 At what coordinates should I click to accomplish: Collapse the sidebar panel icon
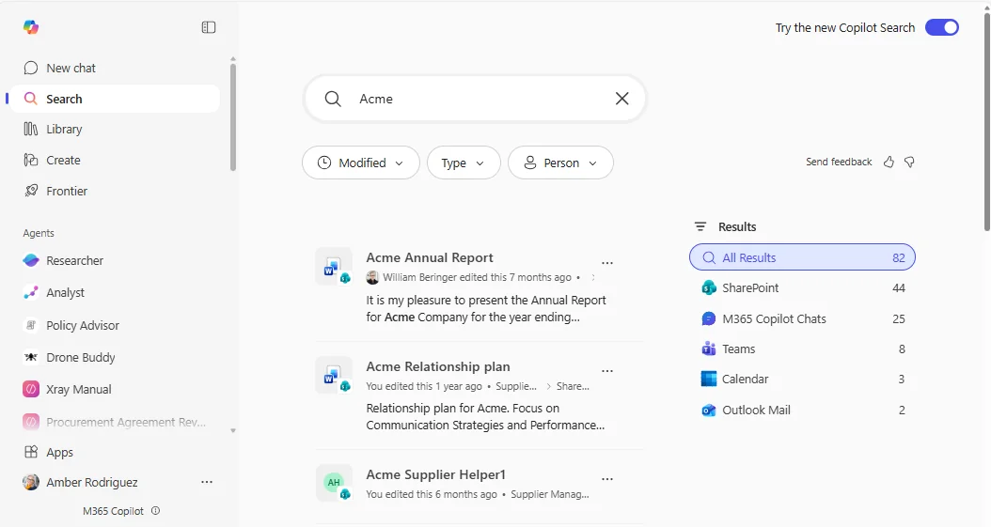point(209,27)
